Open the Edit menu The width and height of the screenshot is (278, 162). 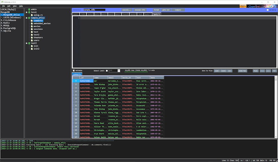tap(9, 6)
